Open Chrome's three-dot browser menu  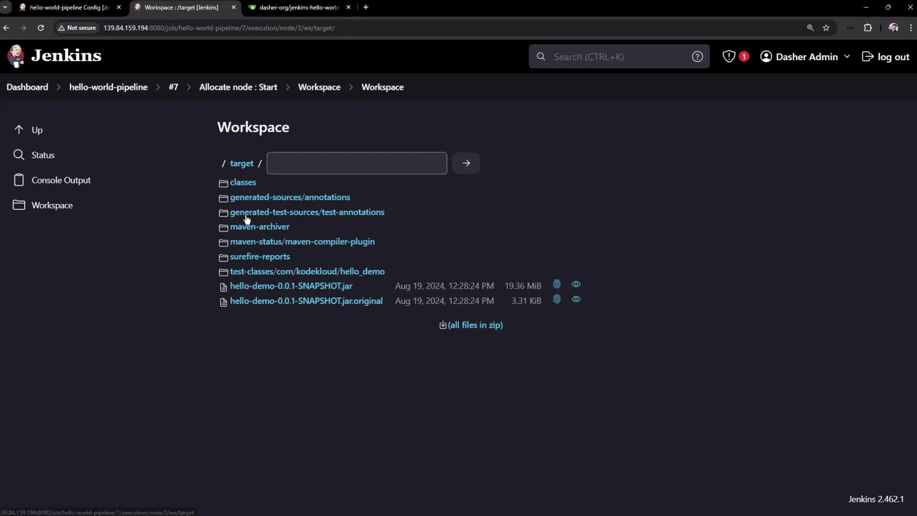click(911, 28)
